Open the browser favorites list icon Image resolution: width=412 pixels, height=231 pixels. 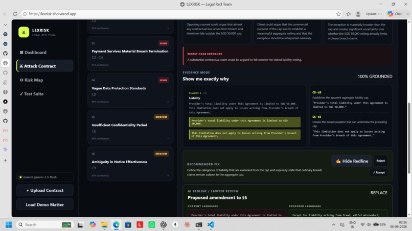click(349, 14)
